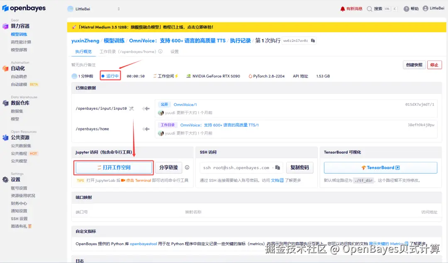Open 自动调参 in the sidebar

point(19,77)
